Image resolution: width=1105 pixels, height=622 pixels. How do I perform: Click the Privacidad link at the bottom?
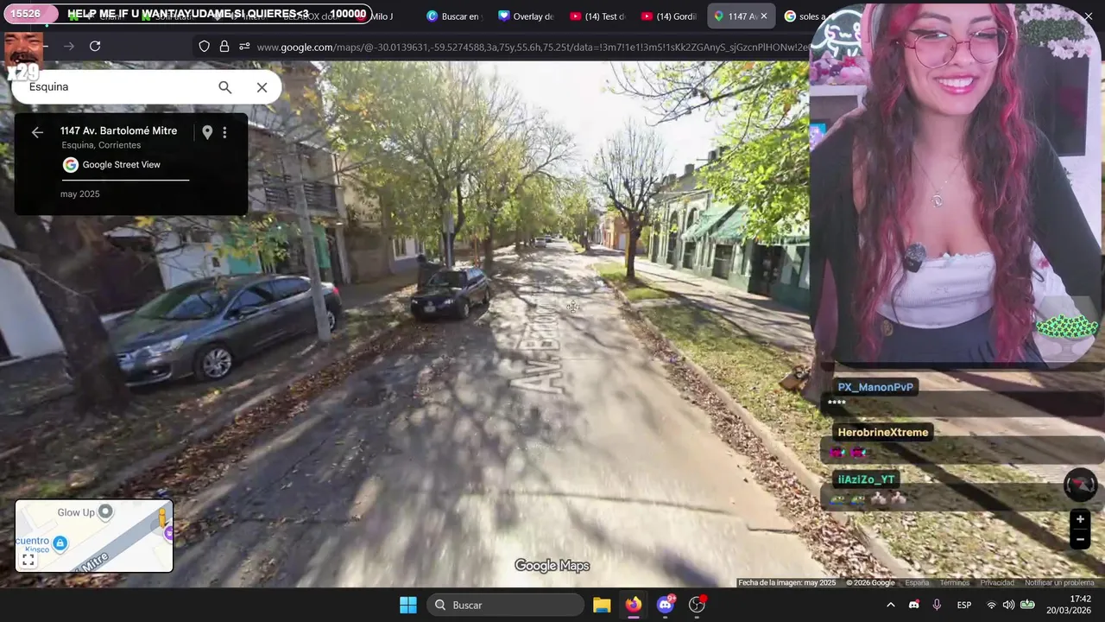tap(997, 583)
